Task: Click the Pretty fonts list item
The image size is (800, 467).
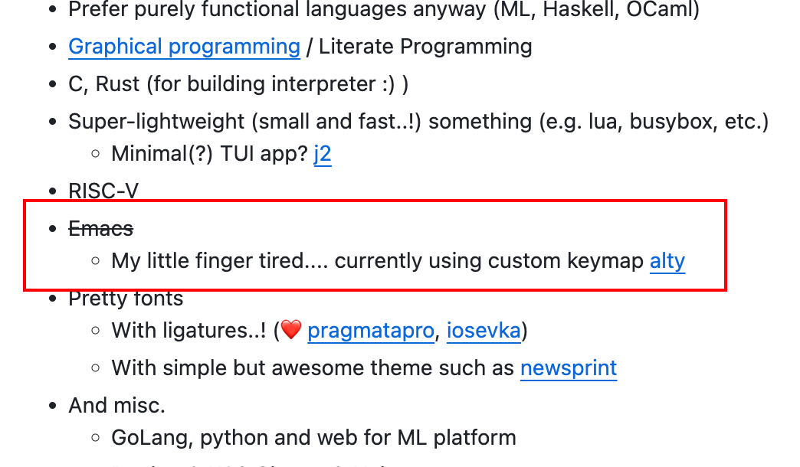Action: tap(126, 299)
